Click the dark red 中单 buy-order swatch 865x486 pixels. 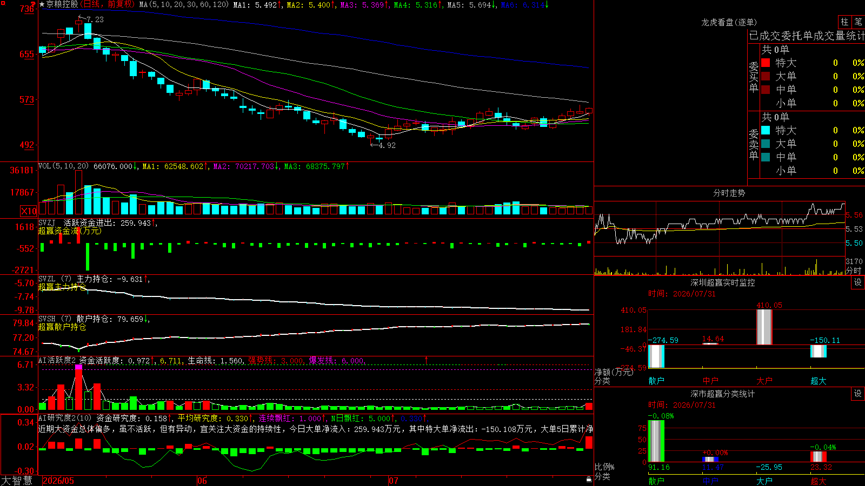766,90
